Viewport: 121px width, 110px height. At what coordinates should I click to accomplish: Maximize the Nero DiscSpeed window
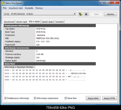point(107,2)
